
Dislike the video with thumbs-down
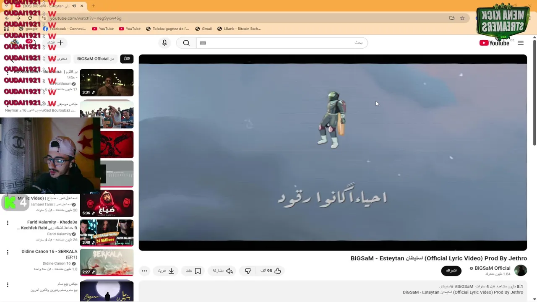pyautogui.click(x=248, y=271)
